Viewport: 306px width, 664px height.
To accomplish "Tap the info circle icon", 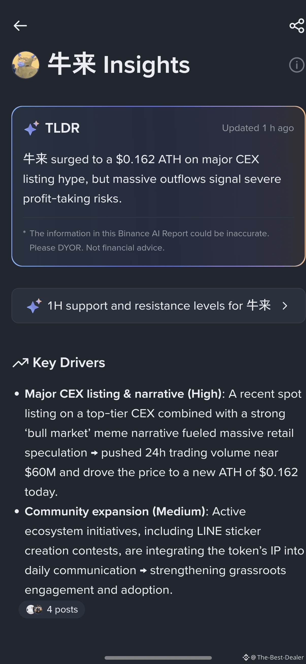I will point(297,65).
